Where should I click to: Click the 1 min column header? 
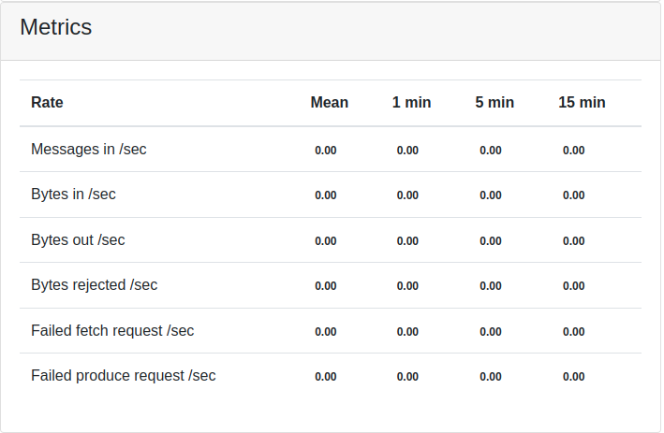(x=411, y=103)
